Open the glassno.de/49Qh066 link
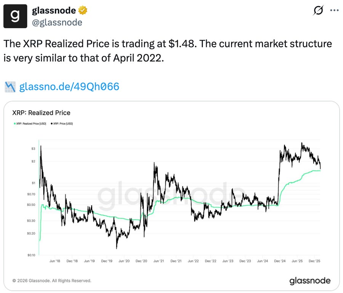 69,87
